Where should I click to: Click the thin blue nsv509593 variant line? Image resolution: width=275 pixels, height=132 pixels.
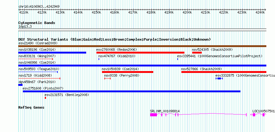[38, 72]
